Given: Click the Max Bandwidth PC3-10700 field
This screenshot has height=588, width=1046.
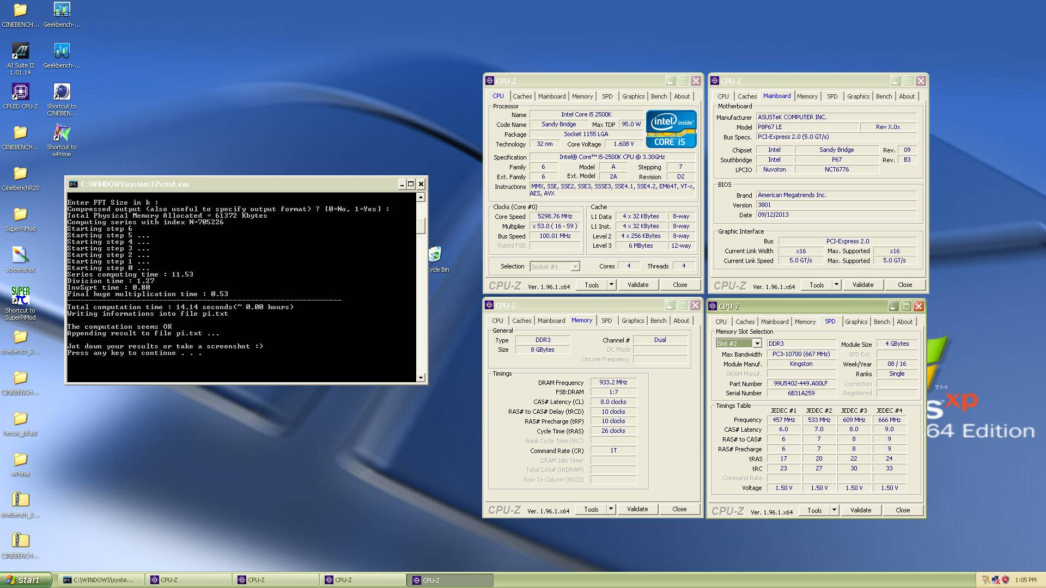Looking at the screenshot, I should (x=801, y=354).
